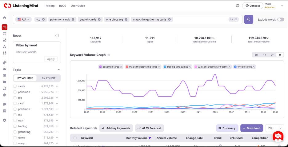Open the 200 rows dropdown
This screenshot has height=147, width=288.
(274, 128)
